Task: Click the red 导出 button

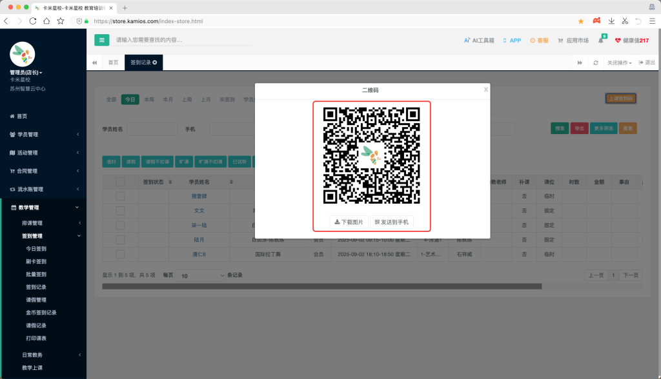Action: tap(579, 128)
